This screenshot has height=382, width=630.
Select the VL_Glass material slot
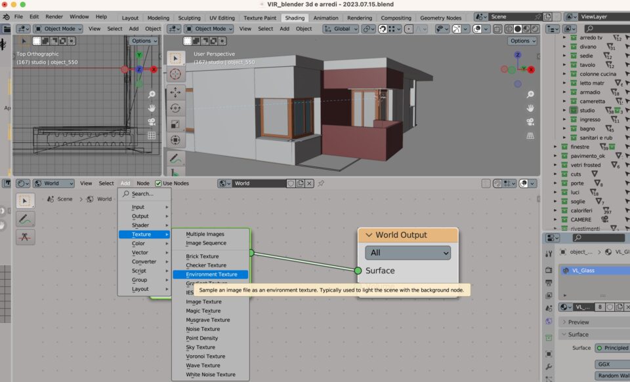point(583,270)
